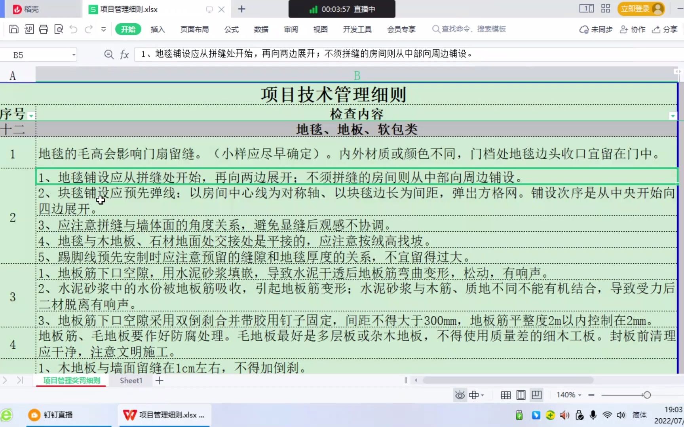The image size is (684, 427).
Task: Click the 立即登录 login button
Action: pos(640,9)
